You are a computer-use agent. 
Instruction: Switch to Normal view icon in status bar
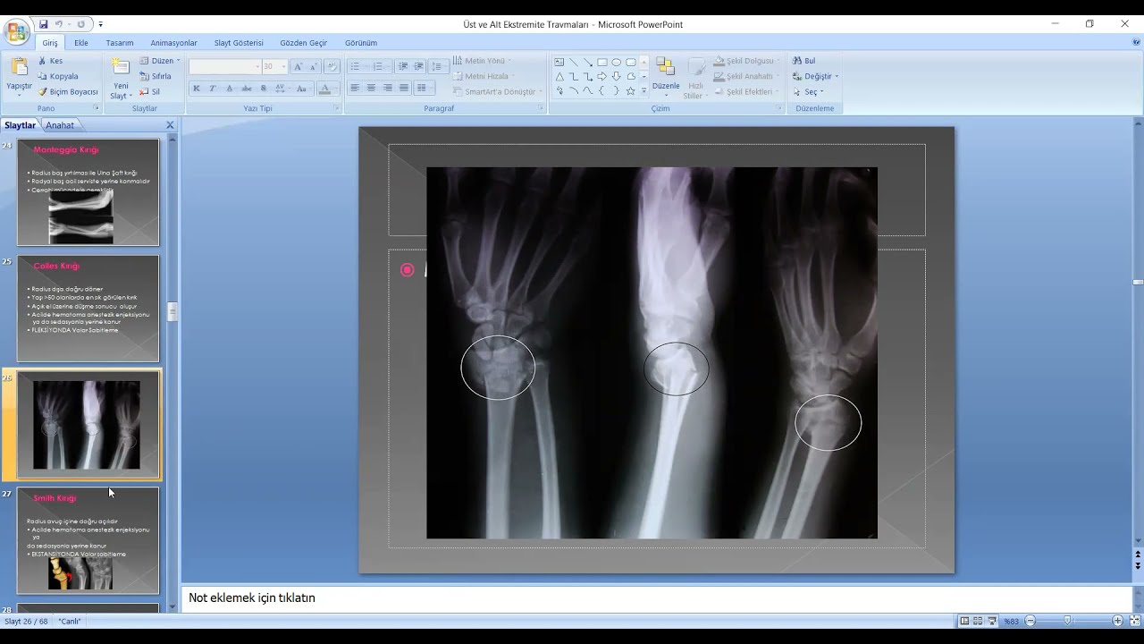[x=964, y=621]
